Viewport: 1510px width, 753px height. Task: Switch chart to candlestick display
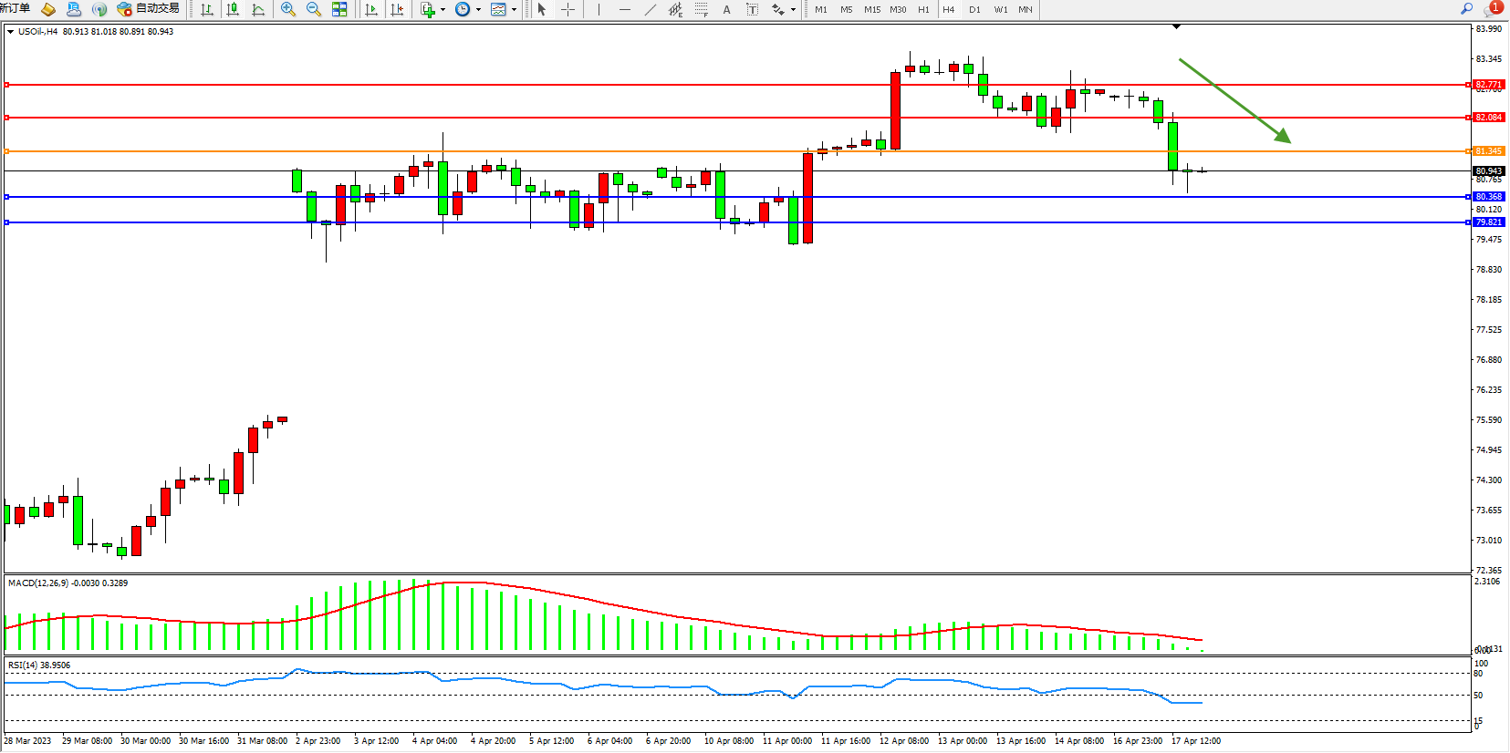coord(233,9)
